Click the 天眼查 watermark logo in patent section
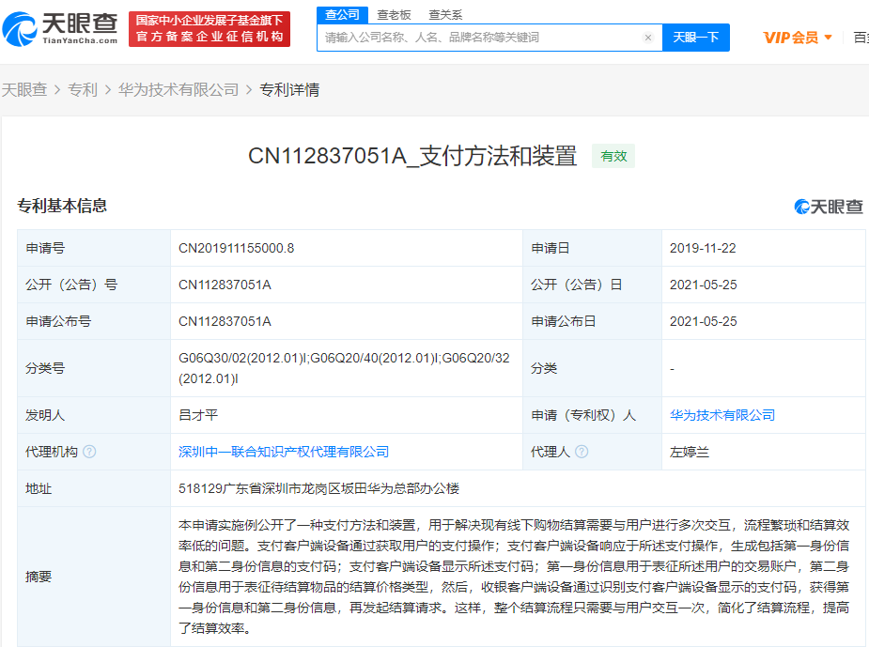The image size is (869, 647). click(x=828, y=207)
